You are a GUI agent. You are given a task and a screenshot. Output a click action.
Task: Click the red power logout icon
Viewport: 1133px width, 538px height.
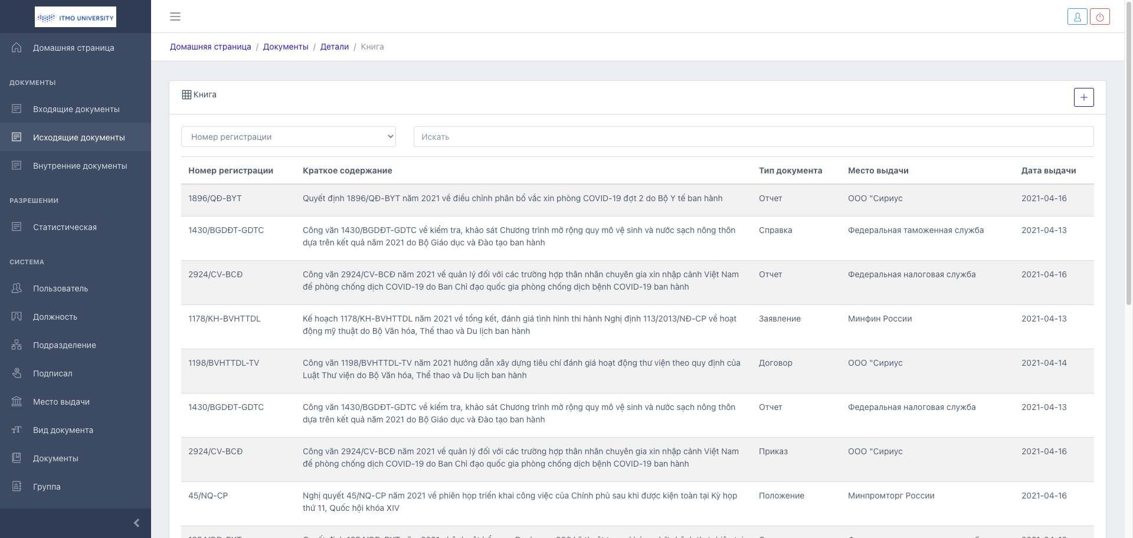pyautogui.click(x=1099, y=17)
